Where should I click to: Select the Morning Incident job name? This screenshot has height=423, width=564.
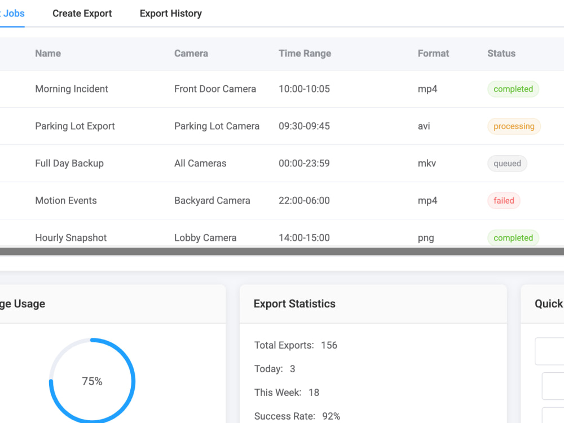click(72, 89)
